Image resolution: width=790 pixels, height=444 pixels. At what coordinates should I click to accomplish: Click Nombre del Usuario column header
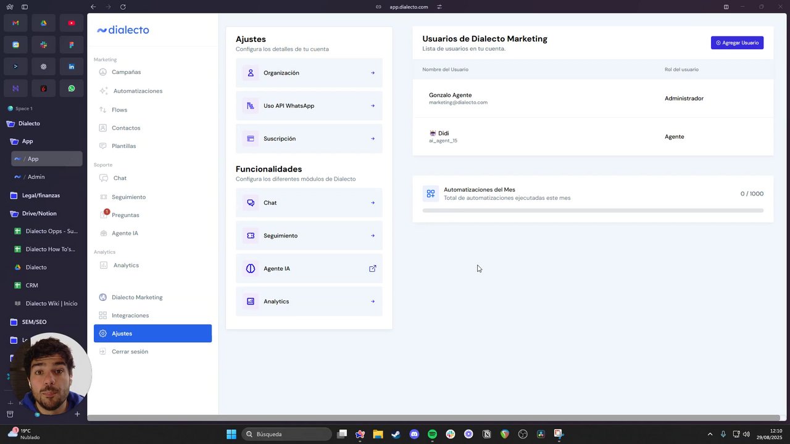pos(445,70)
